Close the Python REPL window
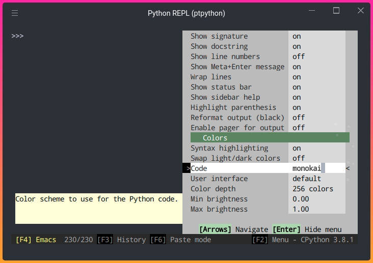The height and width of the screenshot is (263, 373). (360, 11)
